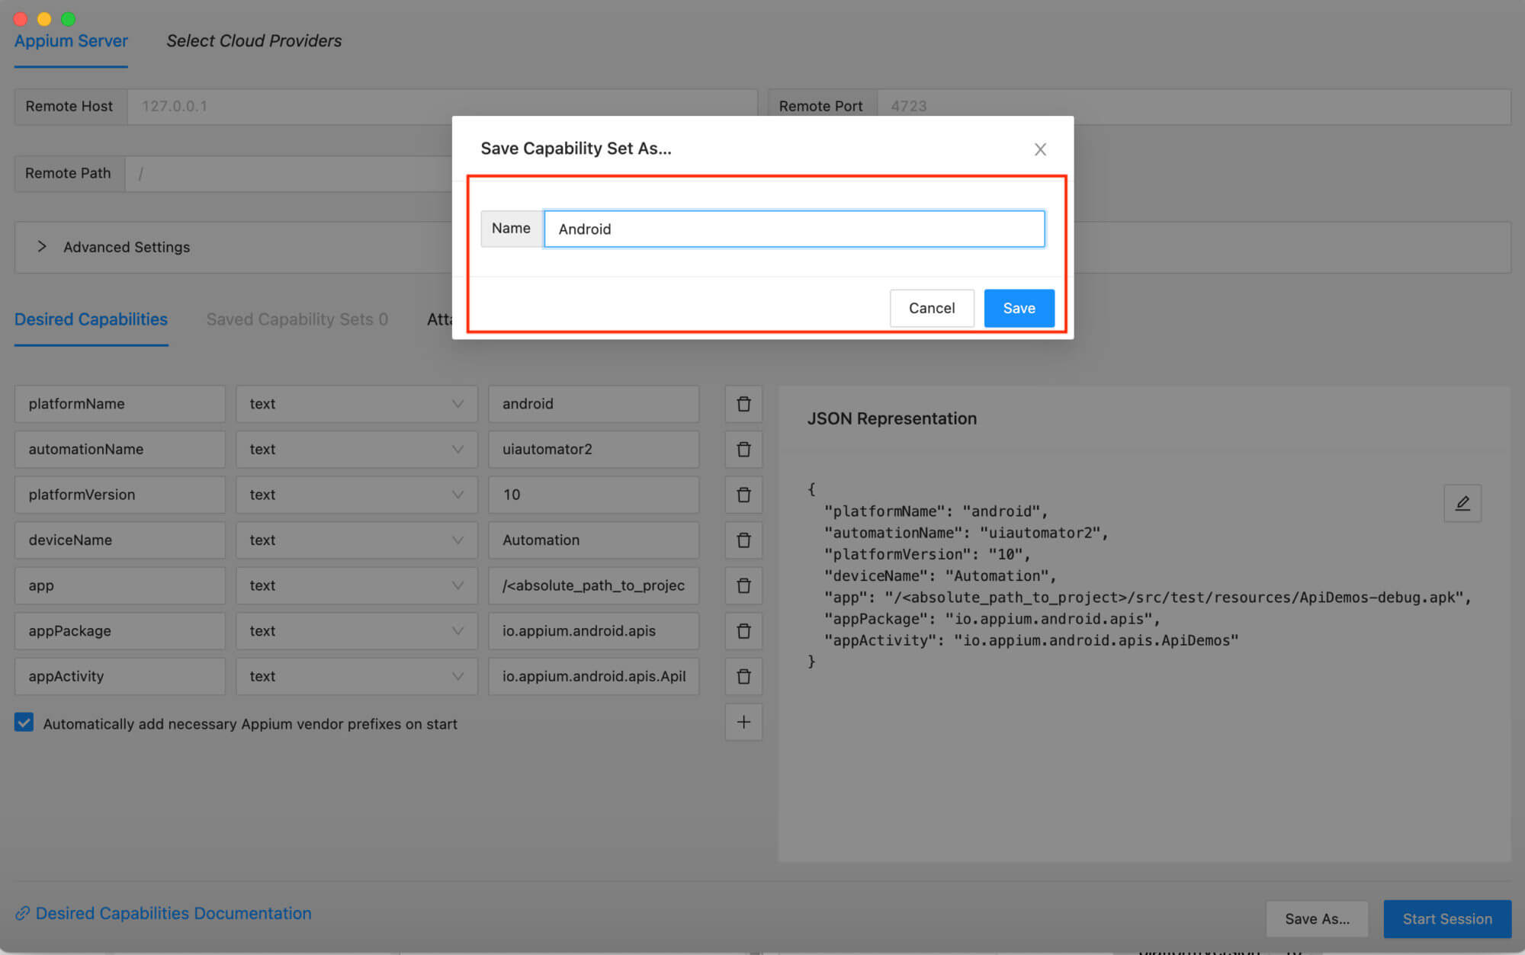Open Desired Capabilities Documentation link
Screen dimensions: 1525x955
[x=173, y=913]
